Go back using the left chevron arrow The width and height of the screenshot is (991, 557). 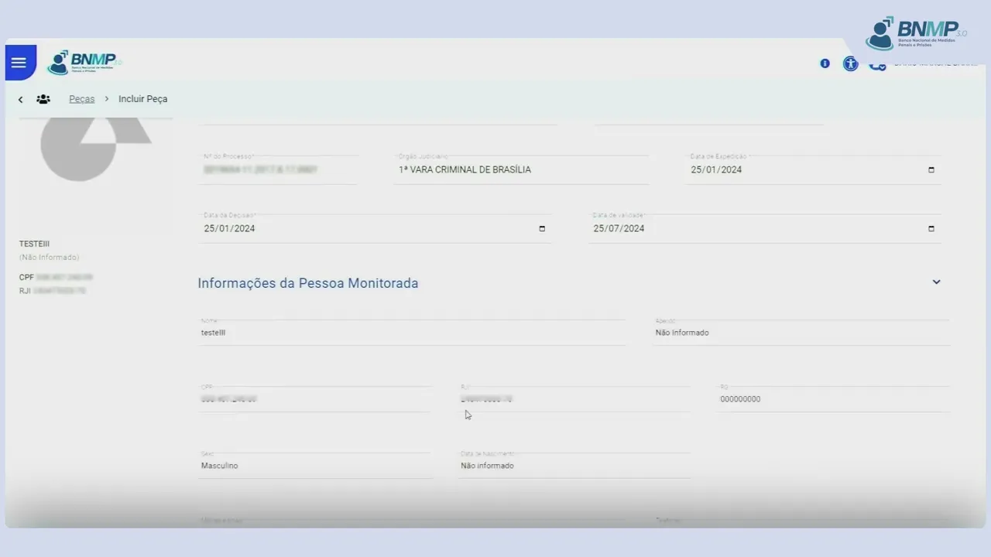click(20, 99)
